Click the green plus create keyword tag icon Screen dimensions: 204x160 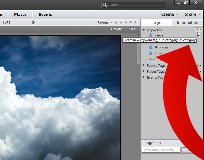197,30
